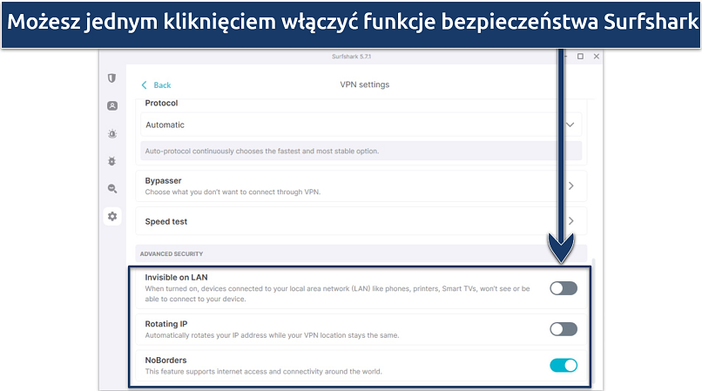The image size is (702, 391).
Task: Enable the Invisible on LAN toggle
Action: tap(563, 288)
